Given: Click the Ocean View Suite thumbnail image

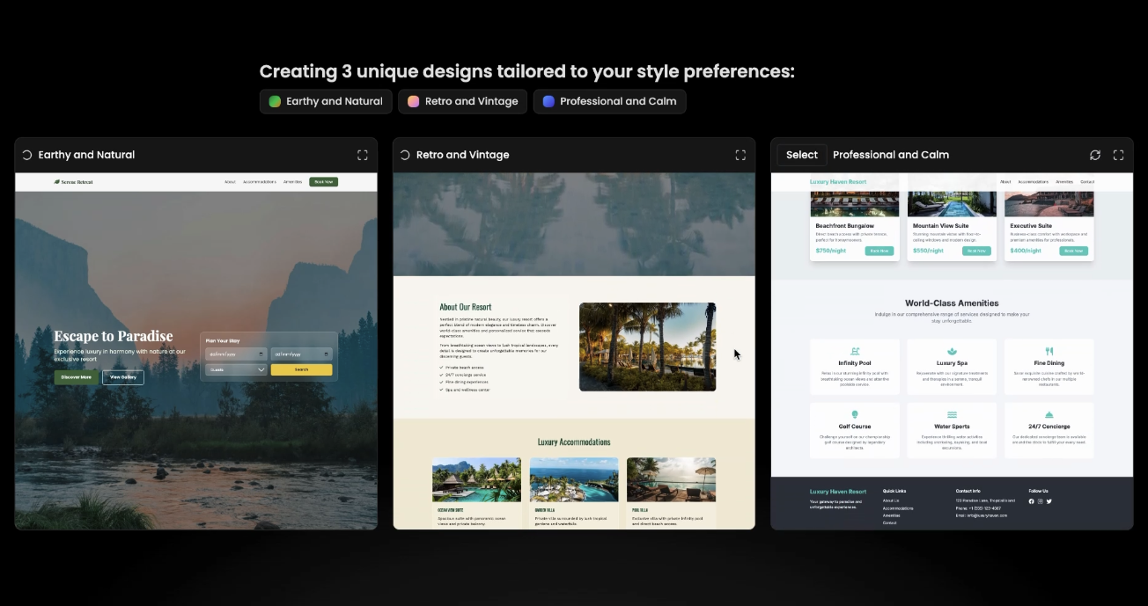Looking at the screenshot, I should [476, 479].
